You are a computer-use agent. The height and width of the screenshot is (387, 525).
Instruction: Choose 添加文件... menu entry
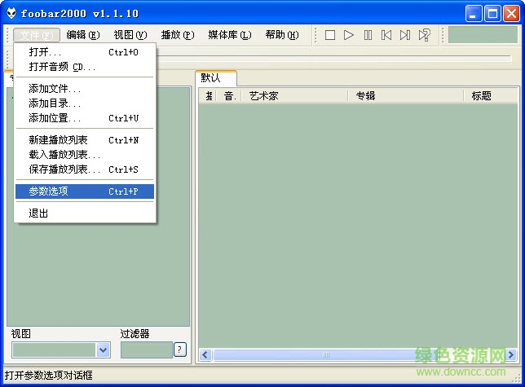pyautogui.click(x=85, y=89)
